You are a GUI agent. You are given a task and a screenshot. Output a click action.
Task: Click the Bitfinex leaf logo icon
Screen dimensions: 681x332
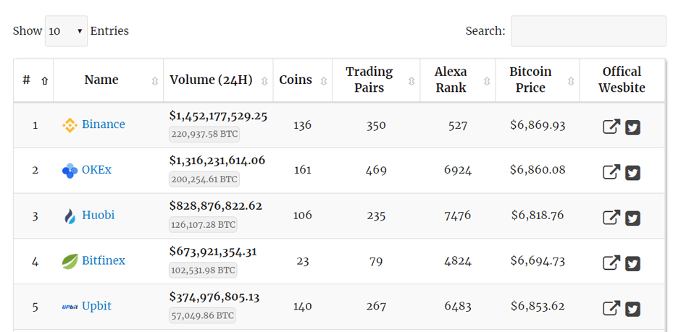pos(70,261)
